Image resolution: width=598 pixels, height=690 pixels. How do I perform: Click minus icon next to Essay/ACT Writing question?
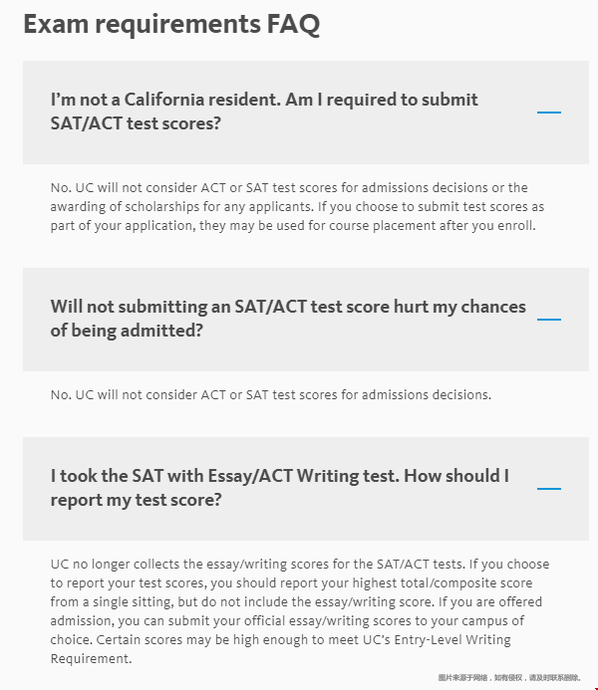pos(549,489)
